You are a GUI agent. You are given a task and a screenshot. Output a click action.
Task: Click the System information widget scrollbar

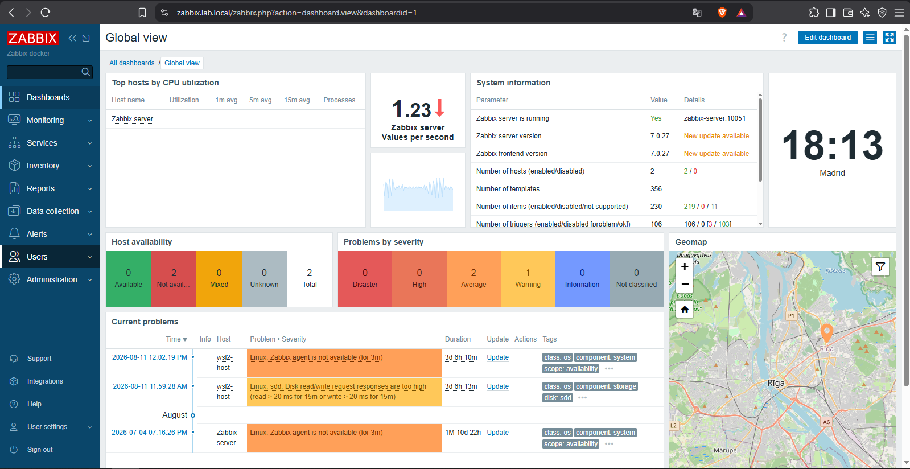coord(760,139)
